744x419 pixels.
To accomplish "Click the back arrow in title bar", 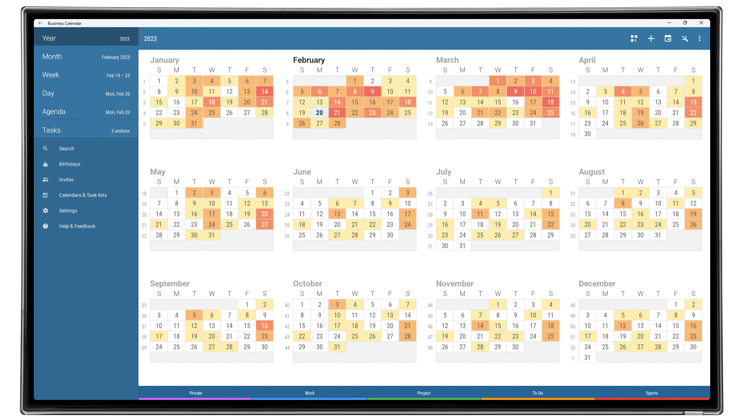I will point(40,23).
